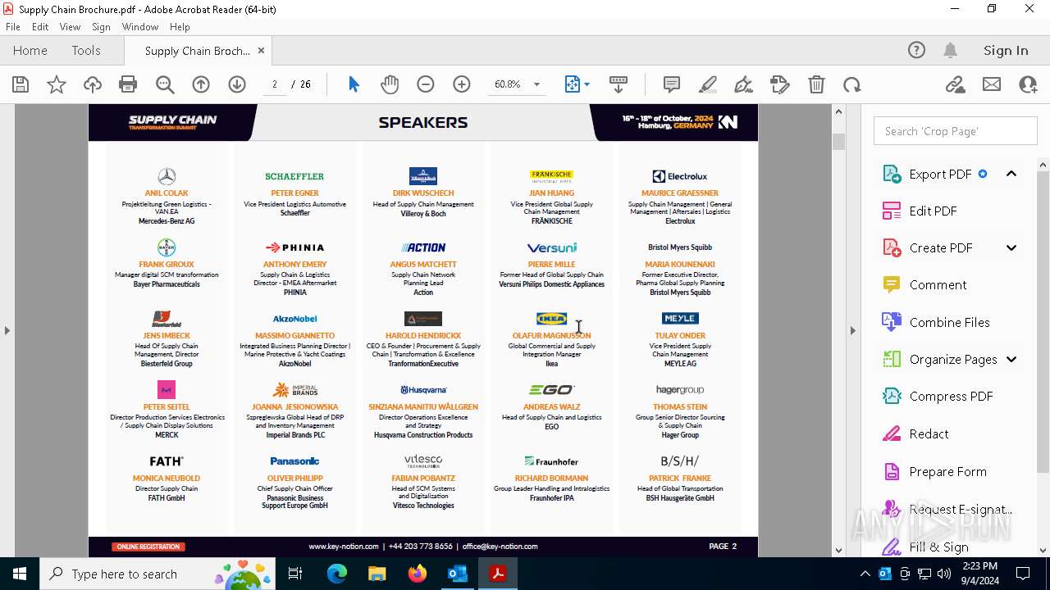Rotate the page with circular arrow icon
This screenshot has width=1050, height=590.
pyautogui.click(x=852, y=84)
